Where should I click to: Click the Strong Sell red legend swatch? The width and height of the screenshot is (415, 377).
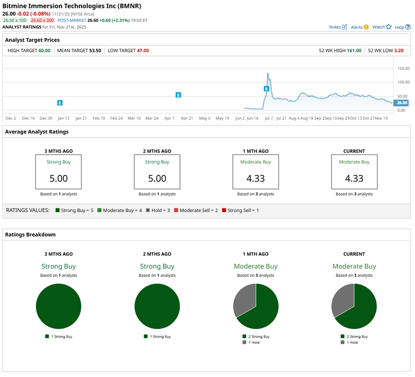click(224, 210)
